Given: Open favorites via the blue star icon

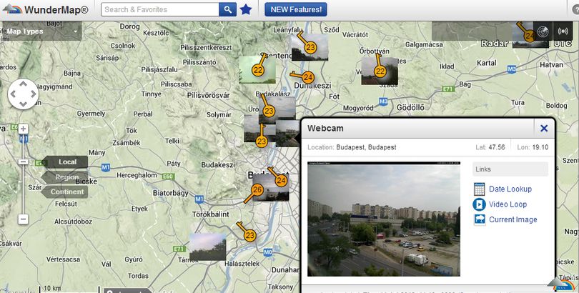Looking at the screenshot, I should pyautogui.click(x=246, y=9).
